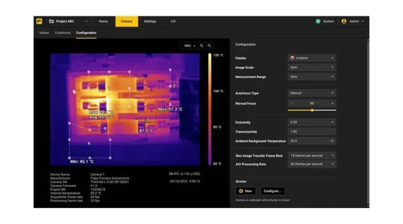This screenshot has width=403, height=224.
Task: Open the I/O tab
Action: [173, 22]
